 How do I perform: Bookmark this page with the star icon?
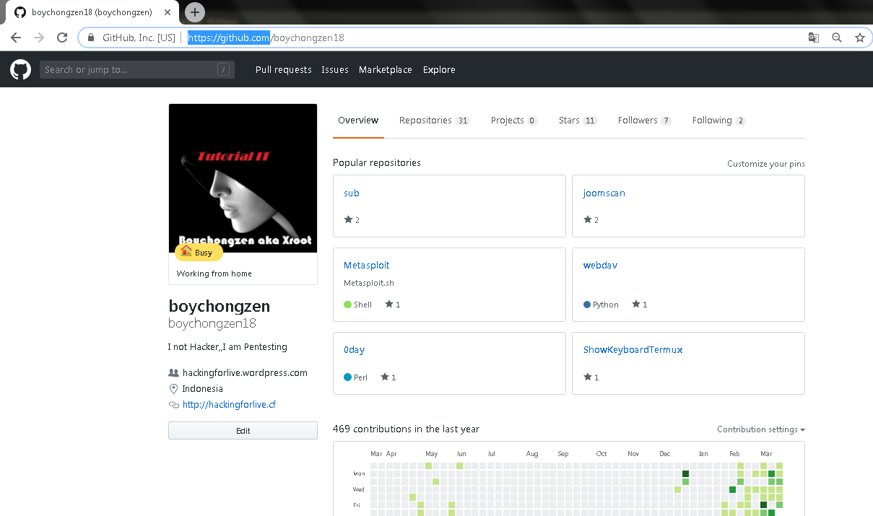(859, 38)
